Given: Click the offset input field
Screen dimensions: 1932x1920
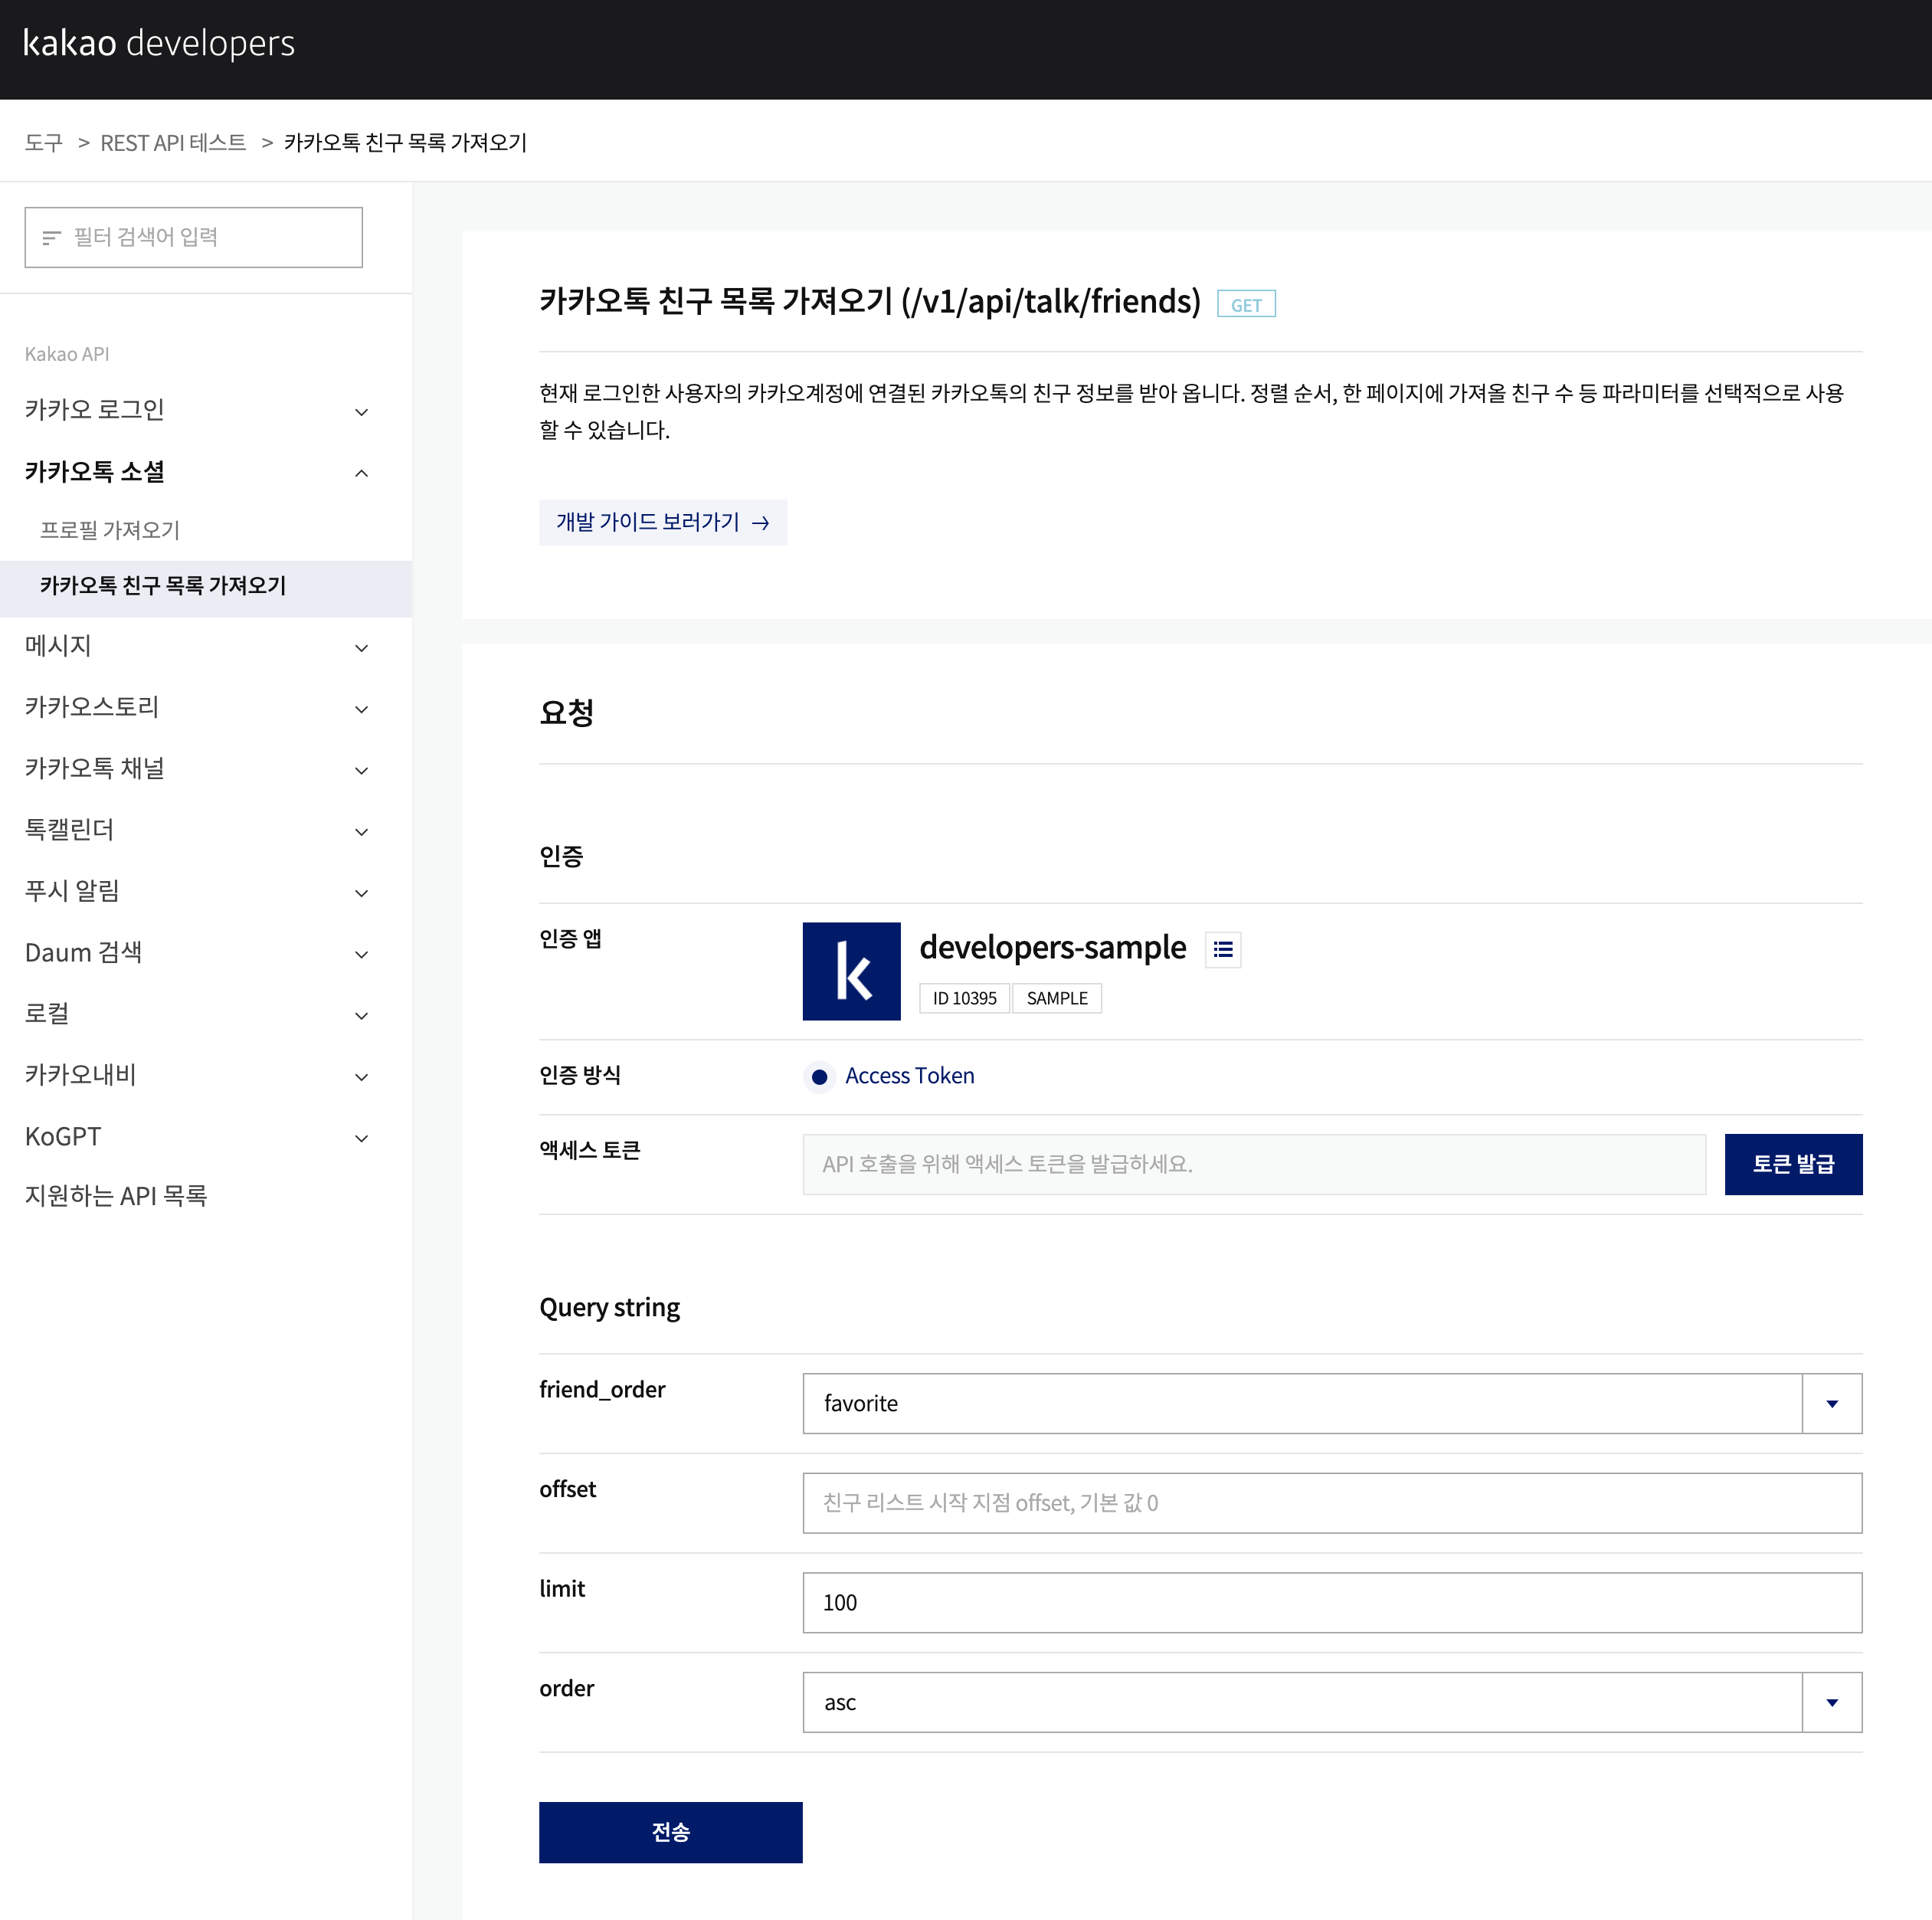Looking at the screenshot, I should click(x=1331, y=1503).
